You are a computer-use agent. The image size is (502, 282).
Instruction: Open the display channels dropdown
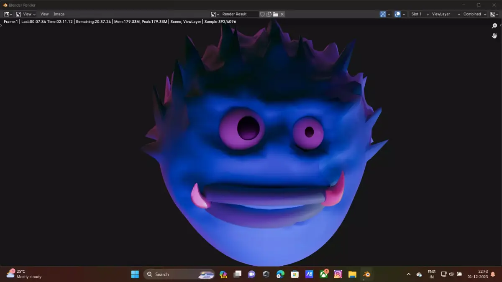[x=494, y=14]
